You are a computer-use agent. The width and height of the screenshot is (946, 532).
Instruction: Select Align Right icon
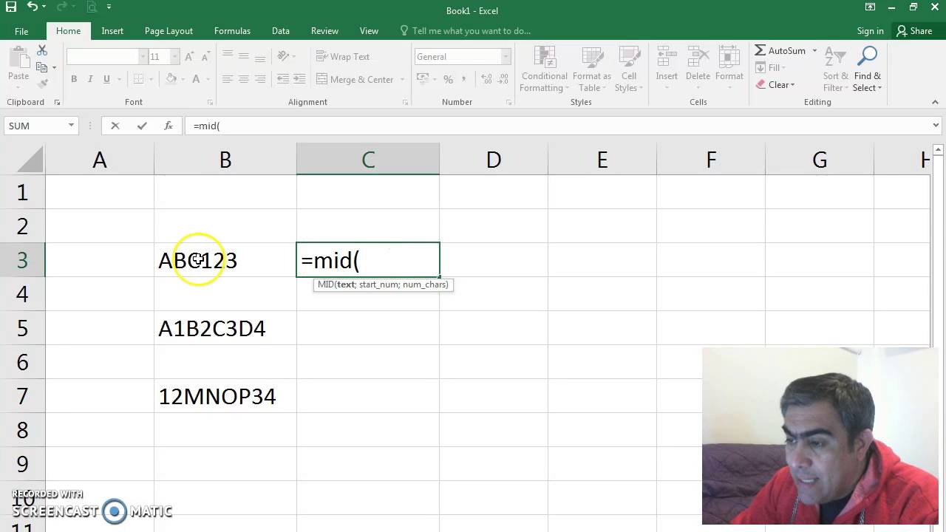point(260,79)
